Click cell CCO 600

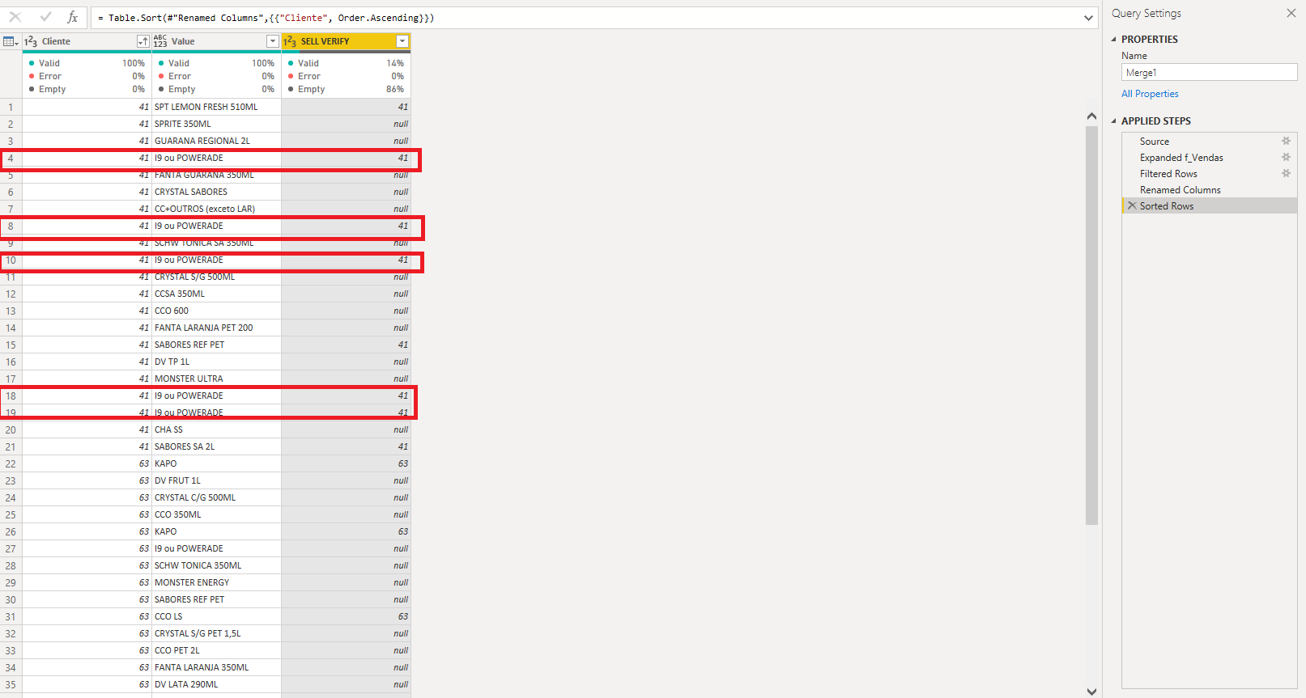216,311
